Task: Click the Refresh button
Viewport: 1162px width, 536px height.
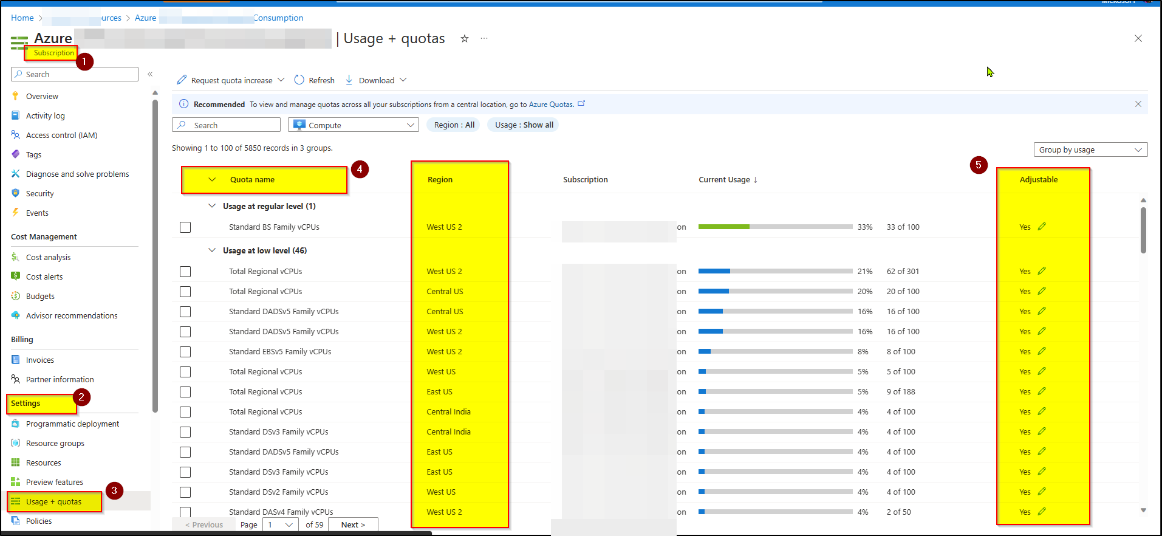Action: click(x=314, y=80)
